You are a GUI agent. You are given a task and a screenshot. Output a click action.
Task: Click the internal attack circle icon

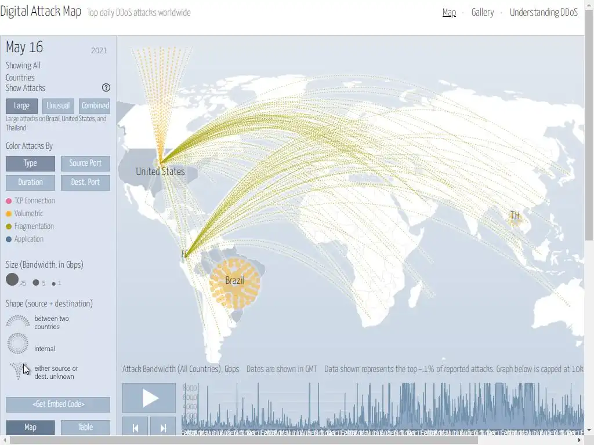click(18, 344)
